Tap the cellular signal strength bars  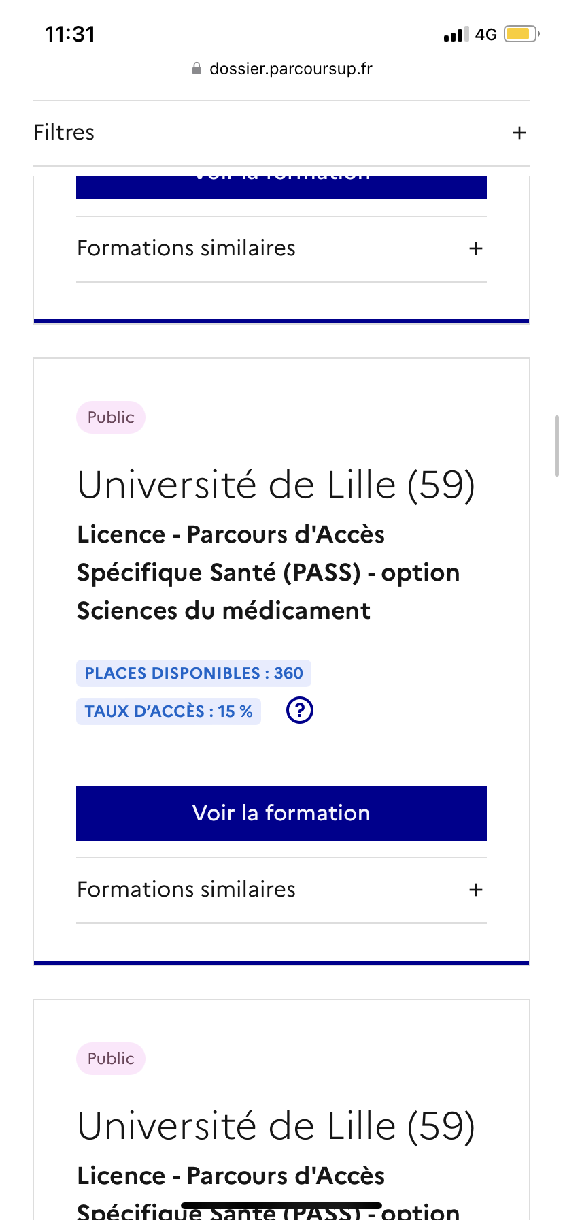pyautogui.click(x=456, y=34)
